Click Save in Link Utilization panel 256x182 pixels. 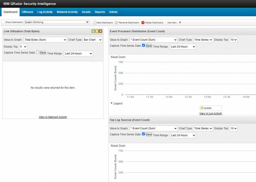tap(43, 53)
